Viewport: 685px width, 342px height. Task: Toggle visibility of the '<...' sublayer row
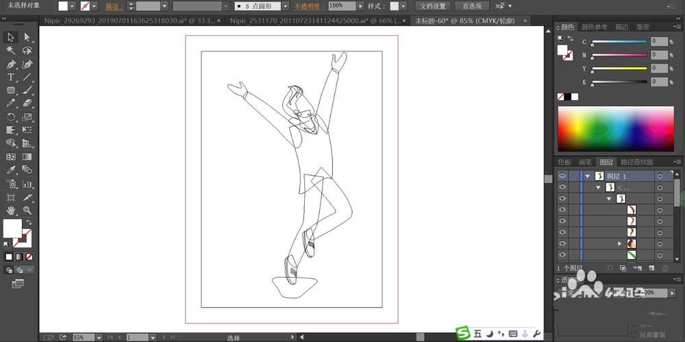pos(562,187)
